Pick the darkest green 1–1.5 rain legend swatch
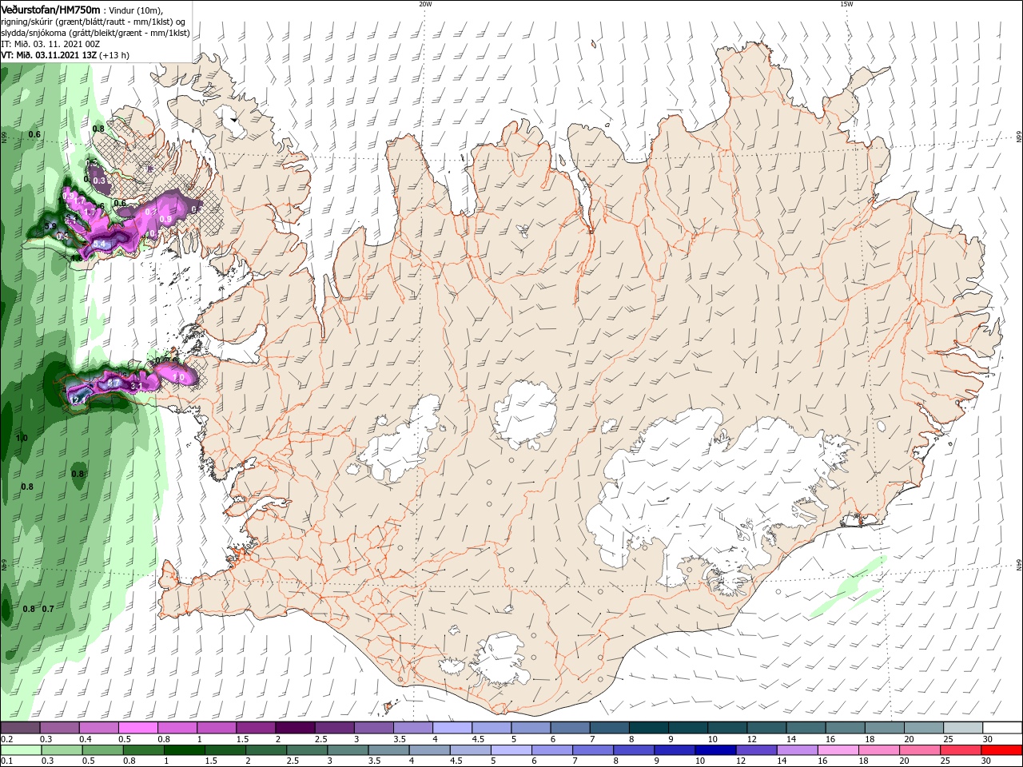This screenshot has width=1023, height=767. 184,750
